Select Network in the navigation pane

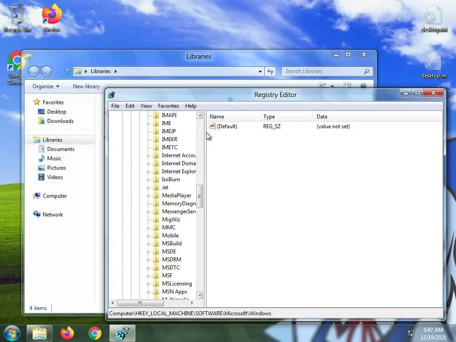(x=53, y=214)
